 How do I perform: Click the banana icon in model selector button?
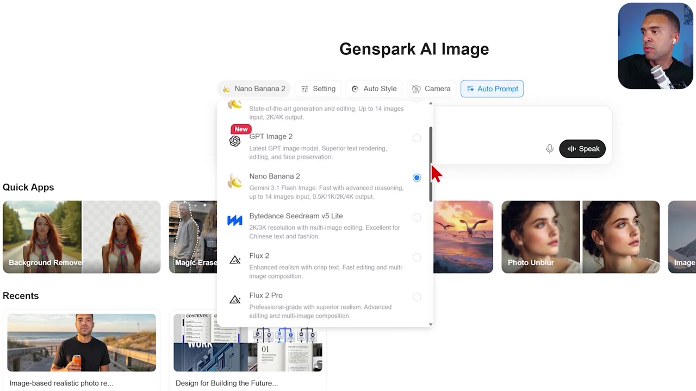coord(226,89)
